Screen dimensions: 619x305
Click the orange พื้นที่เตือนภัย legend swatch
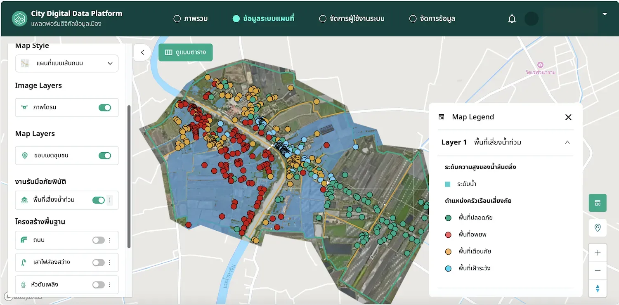click(448, 251)
